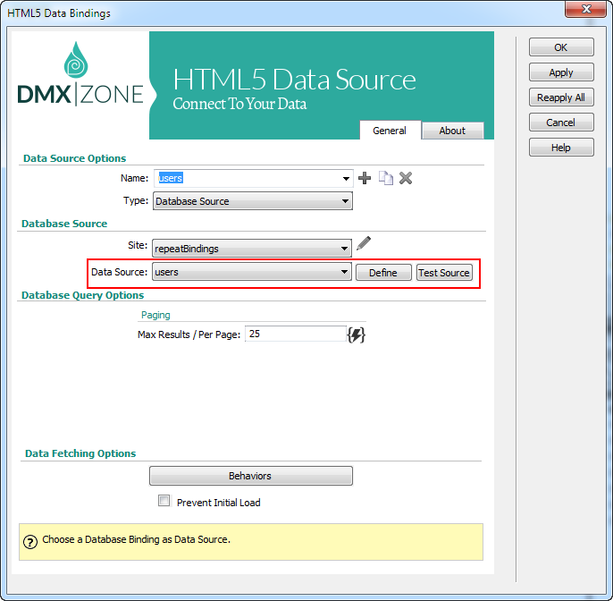Open dynamic data picker beside Max Results

[x=357, y=334]
